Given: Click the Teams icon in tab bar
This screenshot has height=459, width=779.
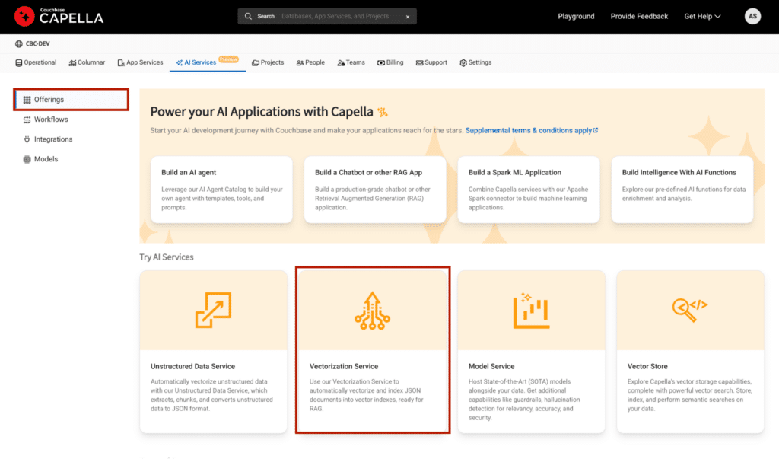Looking at the screenshot, I should click(341, 63).
